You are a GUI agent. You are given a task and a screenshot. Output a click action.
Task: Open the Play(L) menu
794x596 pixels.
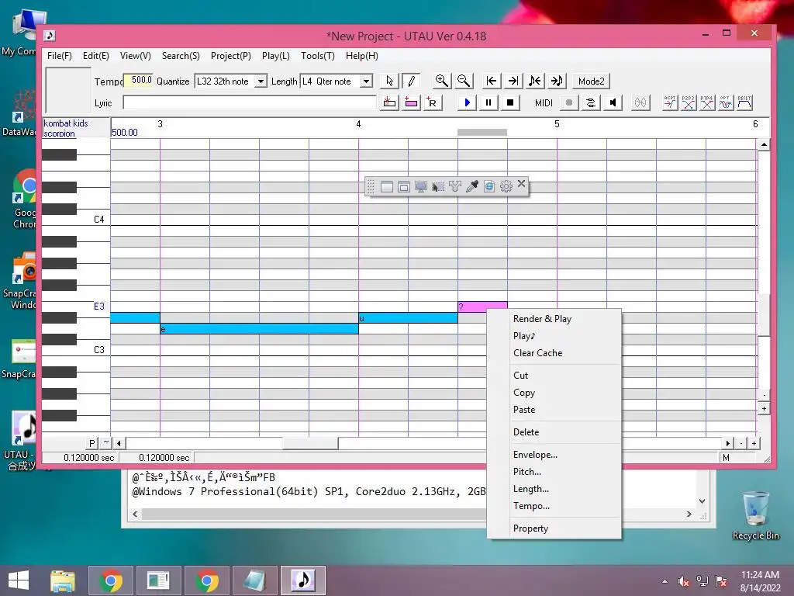coord(276,56)
